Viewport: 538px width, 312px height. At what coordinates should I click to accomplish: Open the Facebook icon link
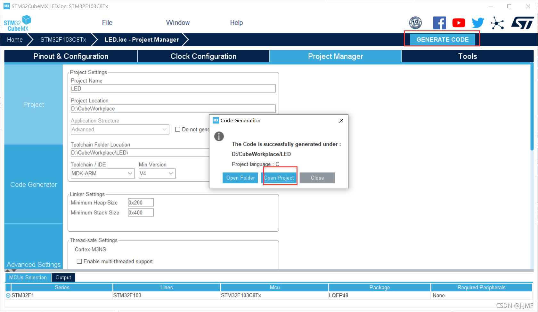point(439,23)
